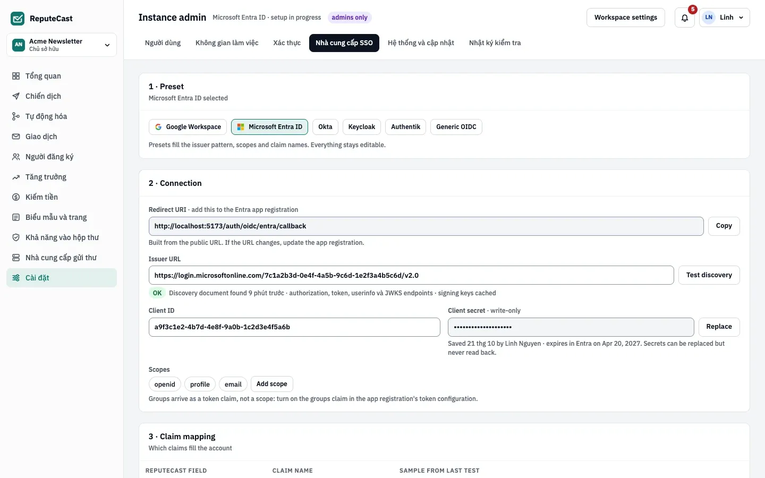Viewport: 765px width, 478px height.
Task: Switch to the Người dùng tab
Action: tap(163, 43)
